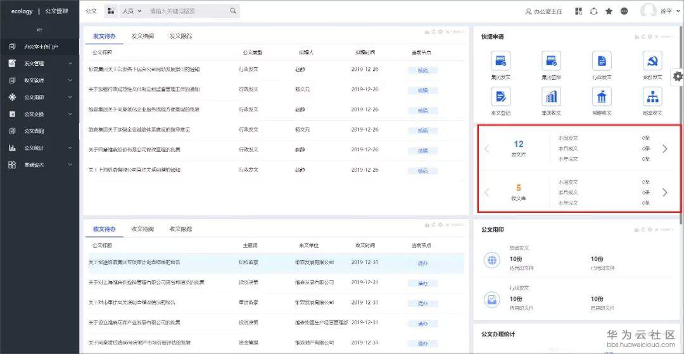Viewport: 684px width, 354px height.
Task: Switch to the 发文待办 tab
Action: coord(104,36)
